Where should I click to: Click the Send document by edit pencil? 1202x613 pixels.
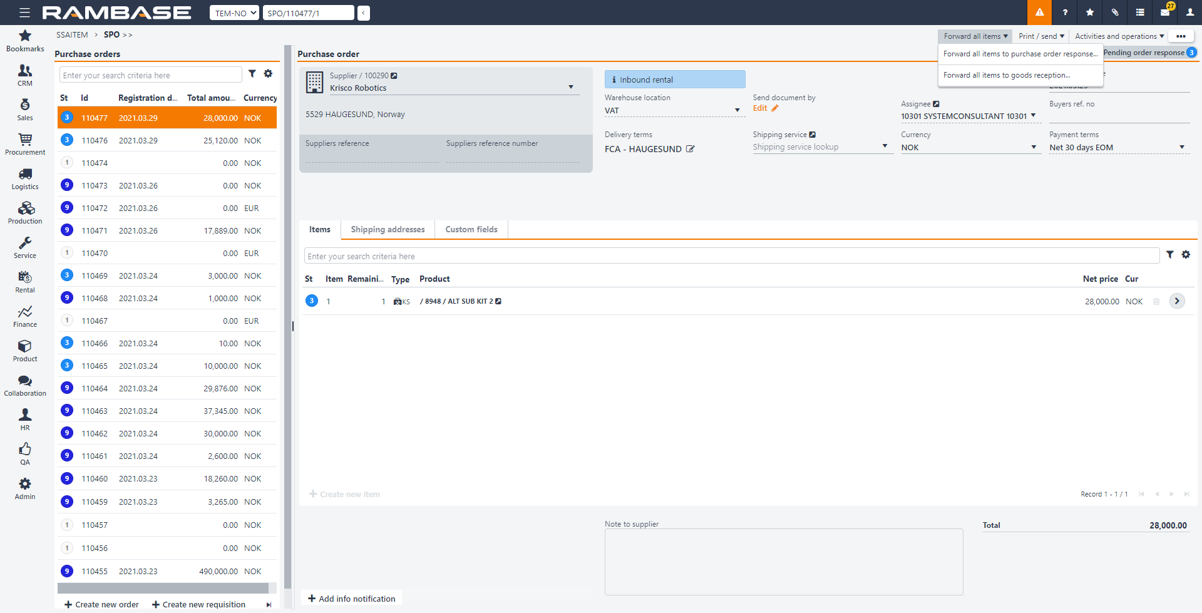774,108
